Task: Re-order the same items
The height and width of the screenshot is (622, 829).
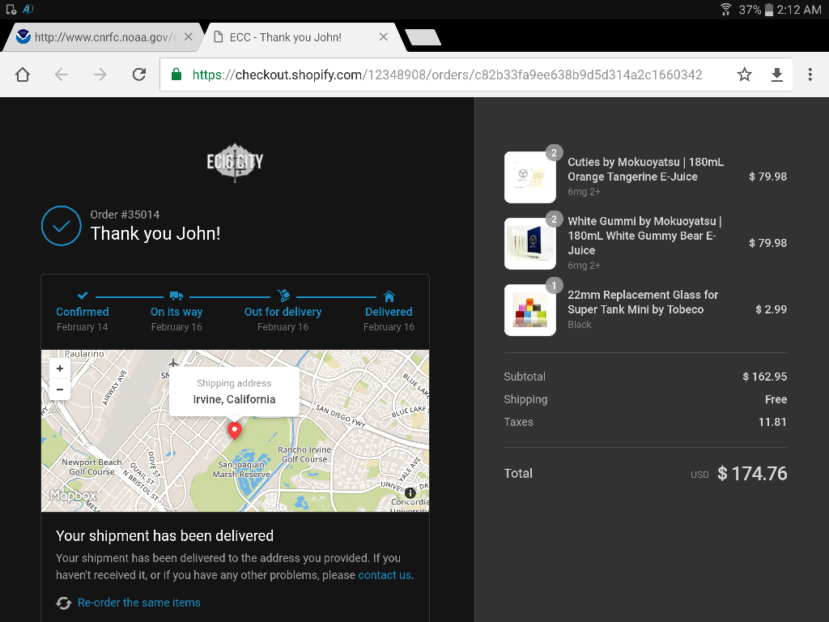Action: [138, 603]
